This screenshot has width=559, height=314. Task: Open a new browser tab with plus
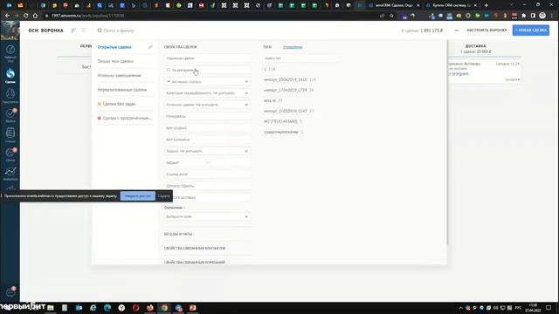[486, 5]
